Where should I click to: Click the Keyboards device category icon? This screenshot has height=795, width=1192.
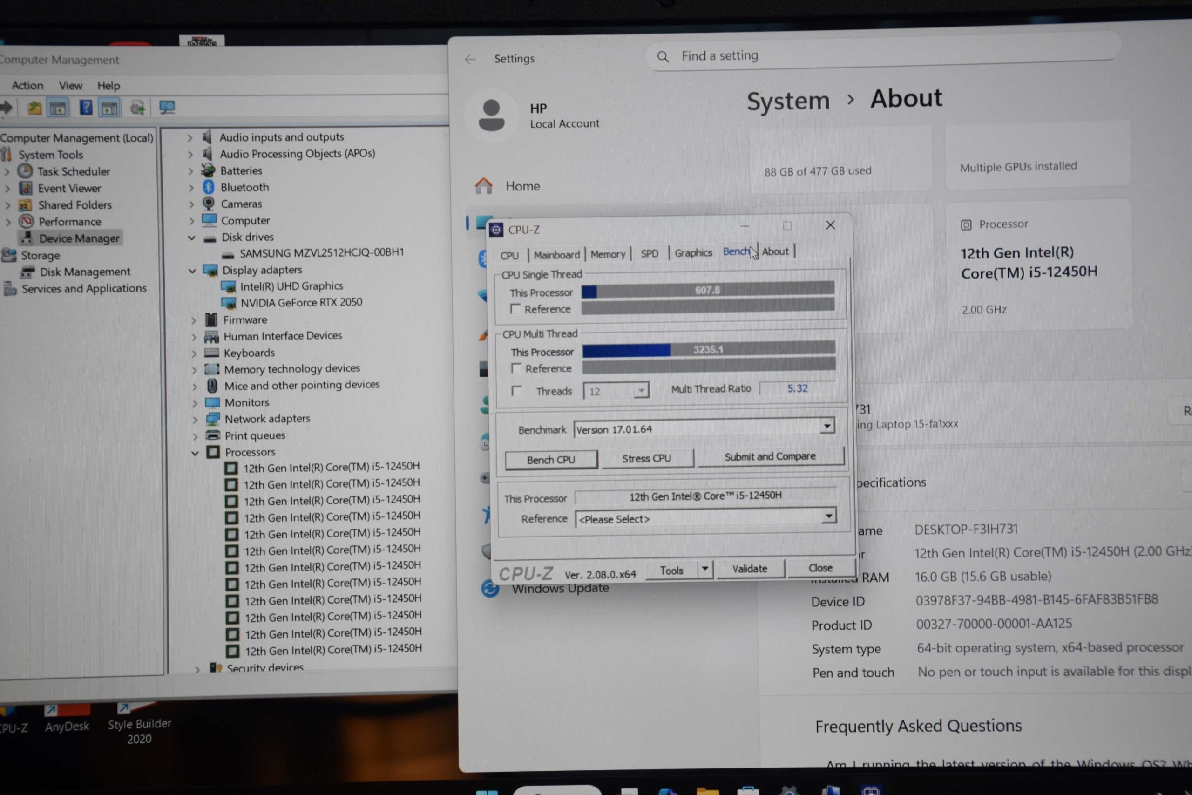point(211,353)
